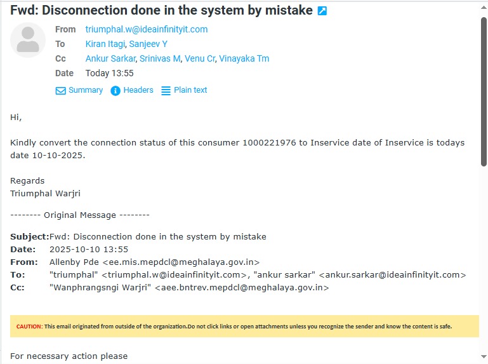Click the Summary envelope icon

[x=61, y=91]
